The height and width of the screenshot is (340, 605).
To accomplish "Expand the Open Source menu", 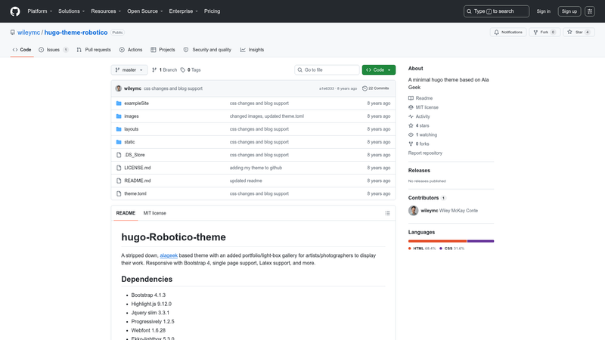I will point(145,11).
